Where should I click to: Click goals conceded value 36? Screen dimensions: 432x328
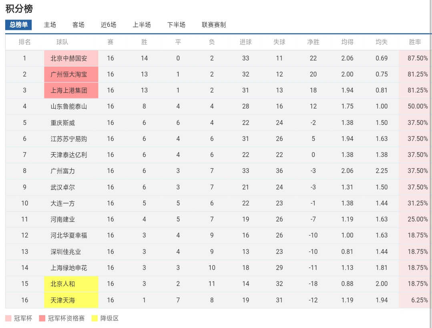[x=279, y=171]
